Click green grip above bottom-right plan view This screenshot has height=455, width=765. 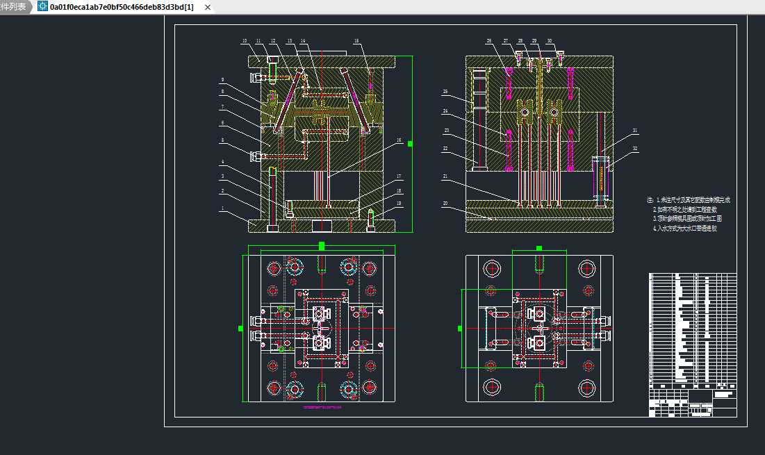click(539, 248)
